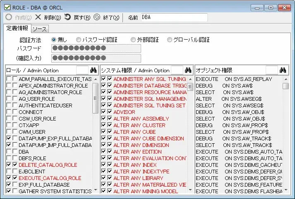The image size is (295, 199).
Task: Click the パスワード input field
Action: pyautogui.click(x=96, y=49)
